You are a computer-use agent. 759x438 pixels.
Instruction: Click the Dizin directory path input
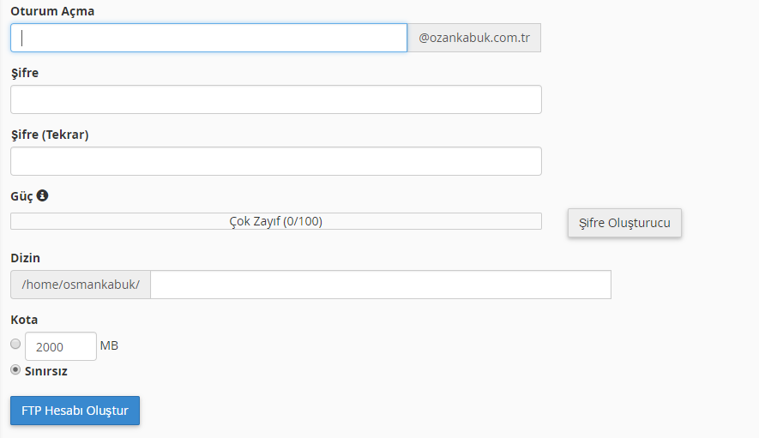click(381, 285)
